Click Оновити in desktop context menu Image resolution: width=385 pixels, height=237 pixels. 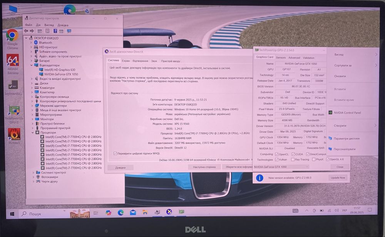pos(340,76)
